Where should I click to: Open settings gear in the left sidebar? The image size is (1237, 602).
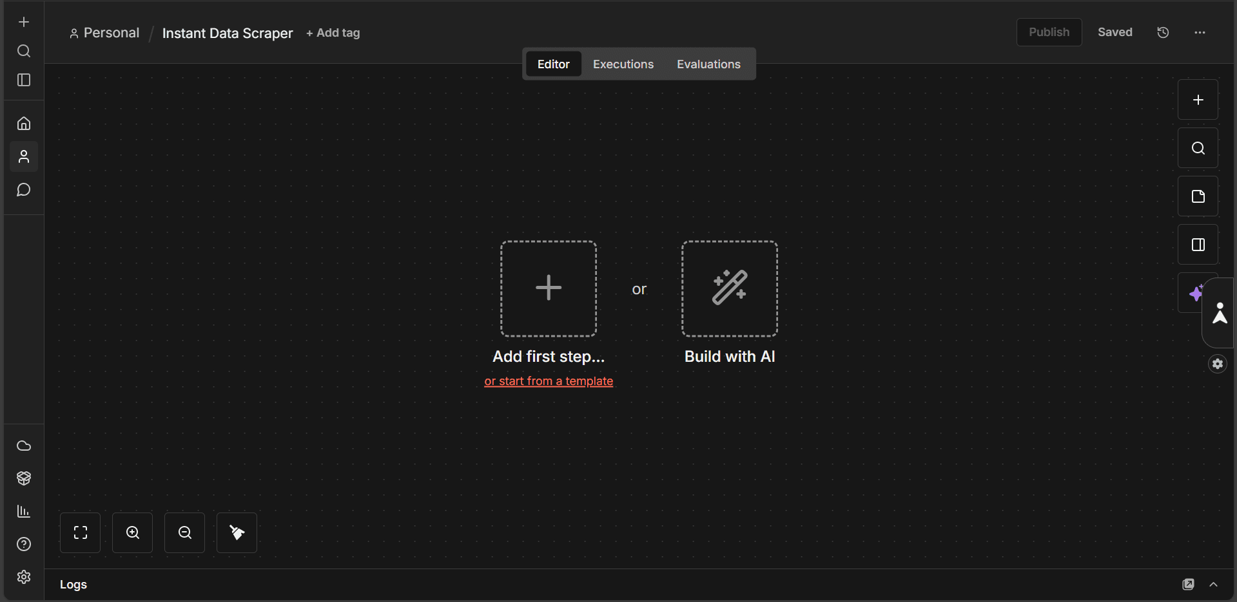24,577
